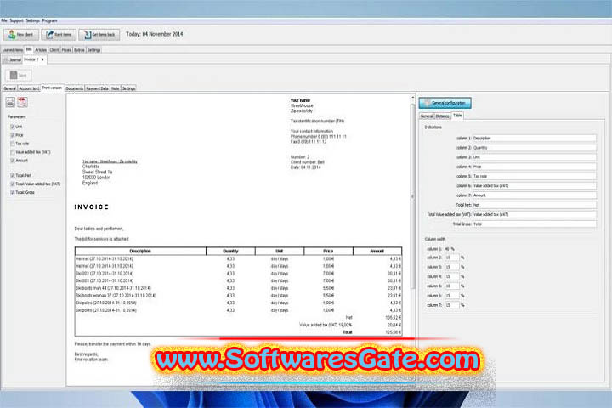Switch to the Prices tab
The image size is (612, 408).
point(66,50)
